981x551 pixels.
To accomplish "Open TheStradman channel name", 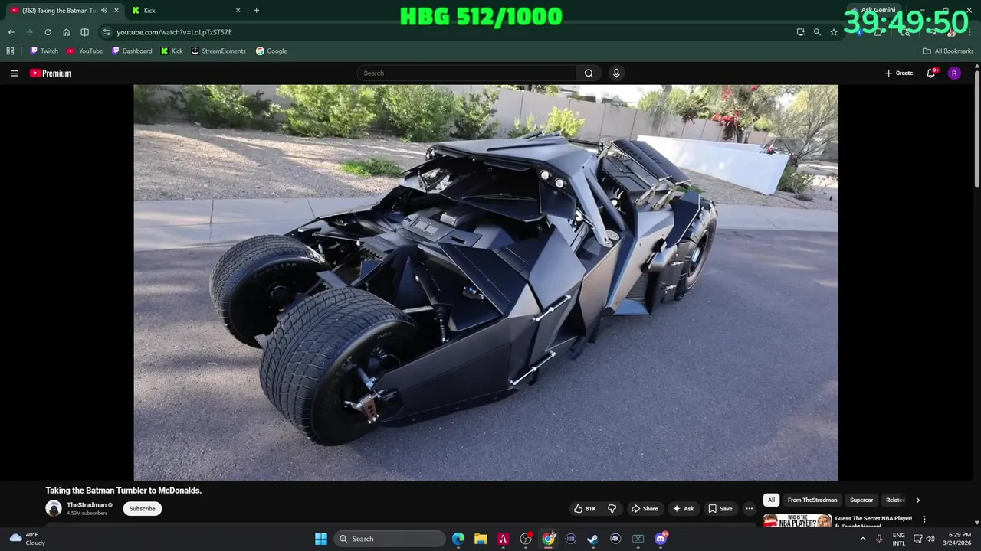I will [87, 505].
